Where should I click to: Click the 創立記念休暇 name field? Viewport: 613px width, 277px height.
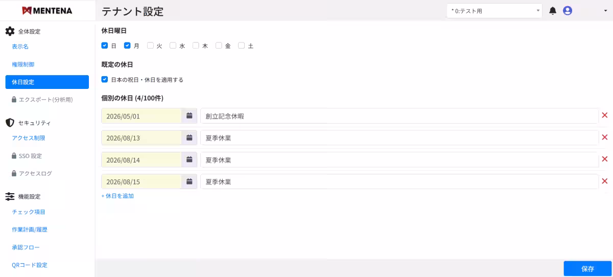tap(399, 116)
